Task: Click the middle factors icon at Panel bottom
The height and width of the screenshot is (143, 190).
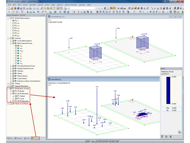Action: click(x=166, y=136)
